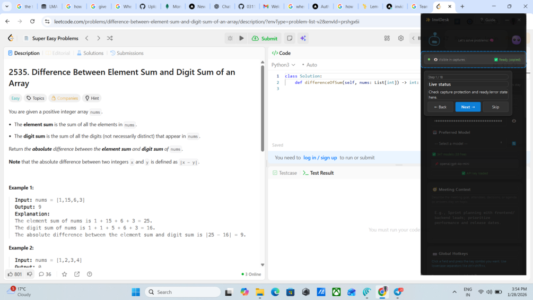
Task: Show API key with eye icon in InviDesk
Action: tap(514, 121)
